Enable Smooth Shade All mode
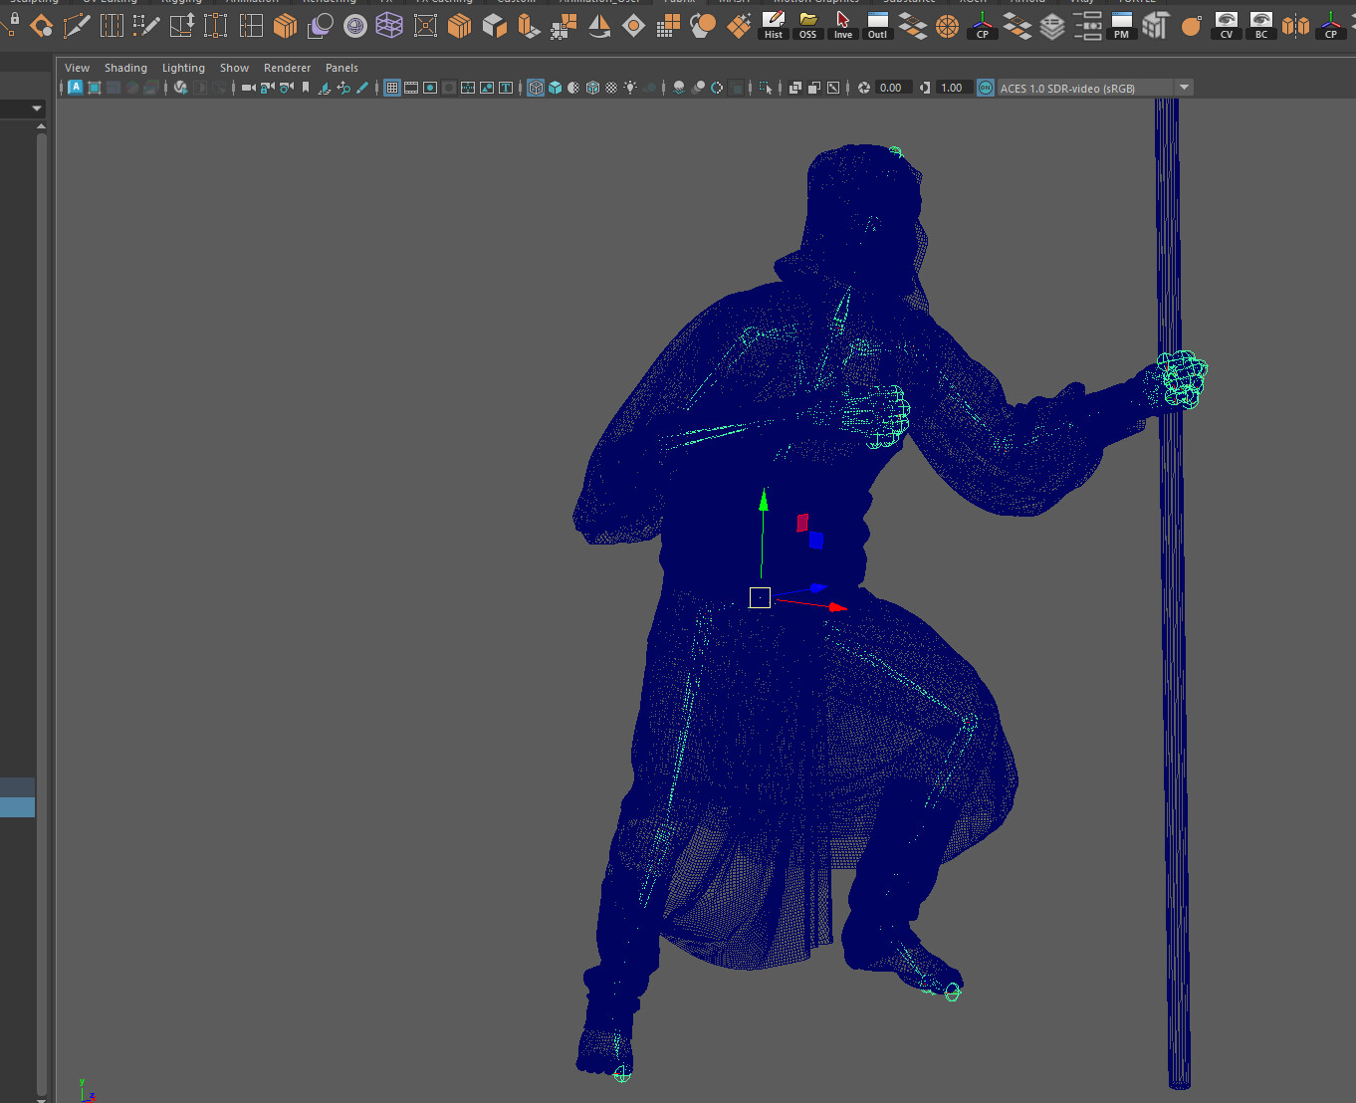This screenshot has width=1356, height=1103. (556, 88)
